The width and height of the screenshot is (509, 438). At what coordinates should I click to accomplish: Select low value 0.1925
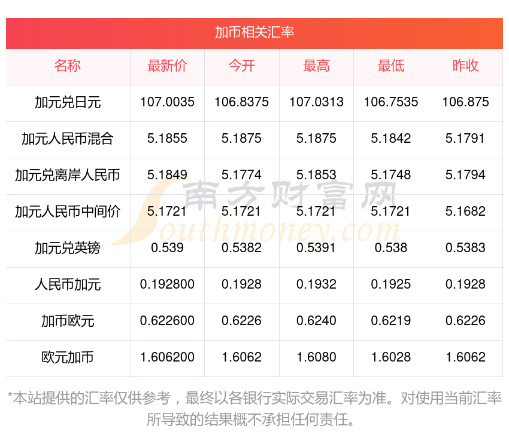tap(391, 284)
